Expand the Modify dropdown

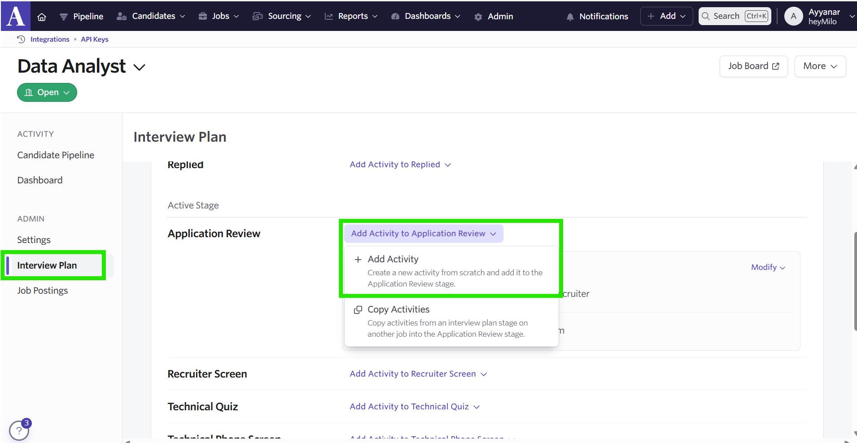[768, 267]
